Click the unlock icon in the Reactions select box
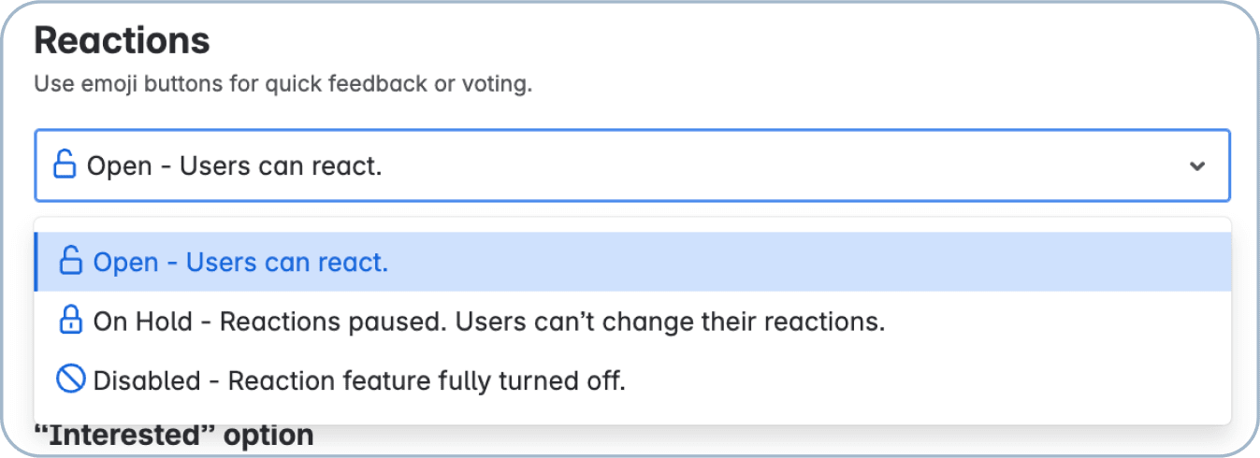Screen dimensions: 1260x458 (x=64, y=165)
